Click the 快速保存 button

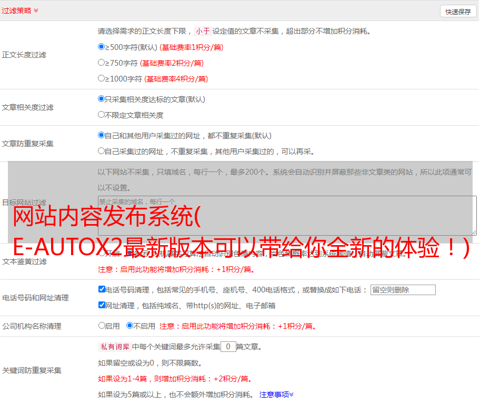(458, 12)
